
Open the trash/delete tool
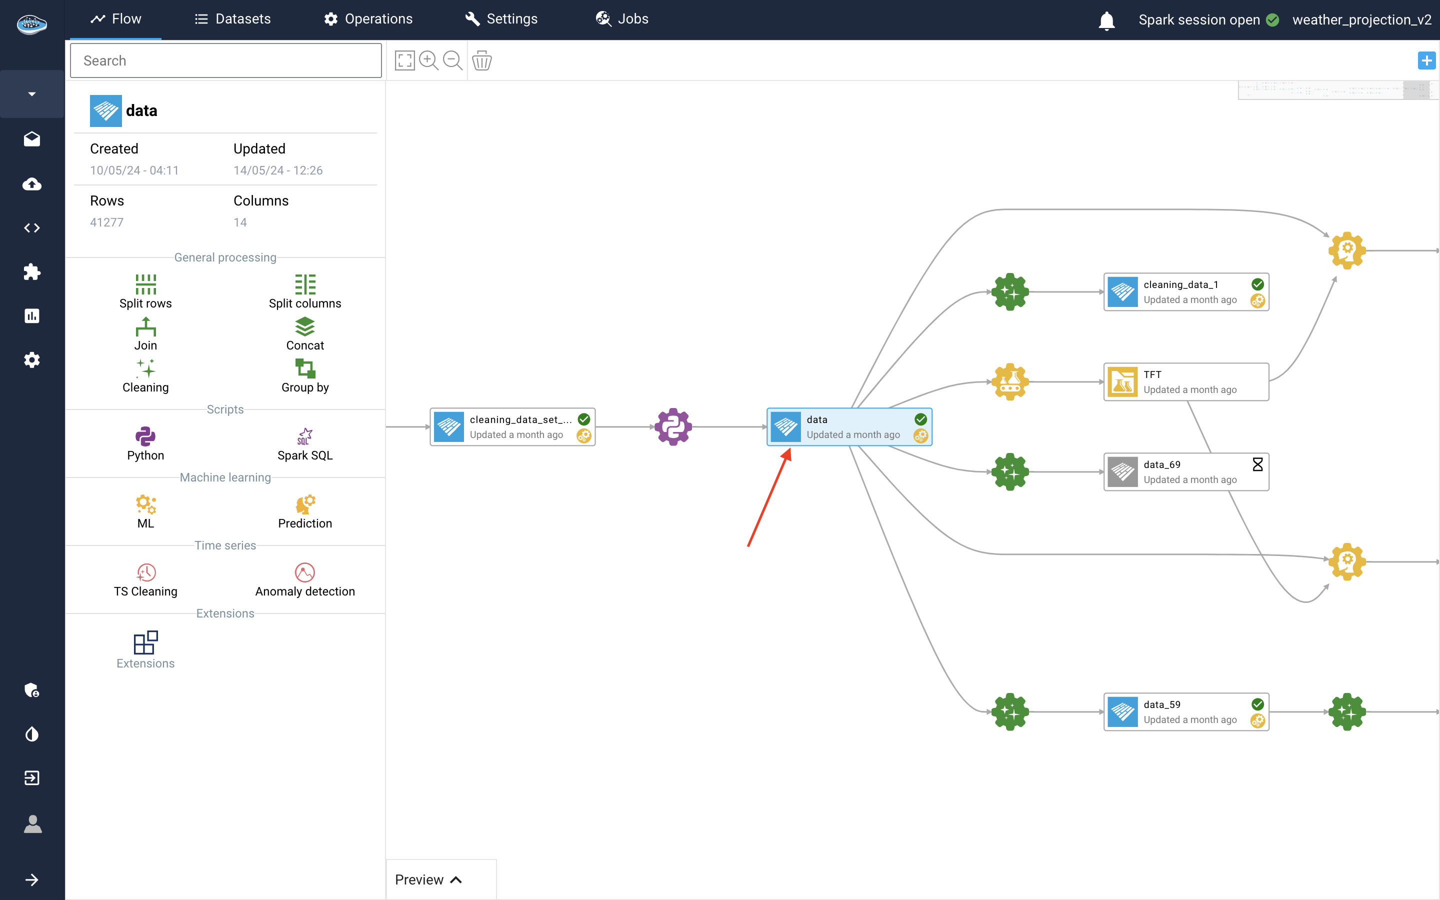tap(481, 60)
